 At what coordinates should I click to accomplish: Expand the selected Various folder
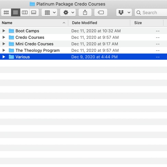click(4, 57)
